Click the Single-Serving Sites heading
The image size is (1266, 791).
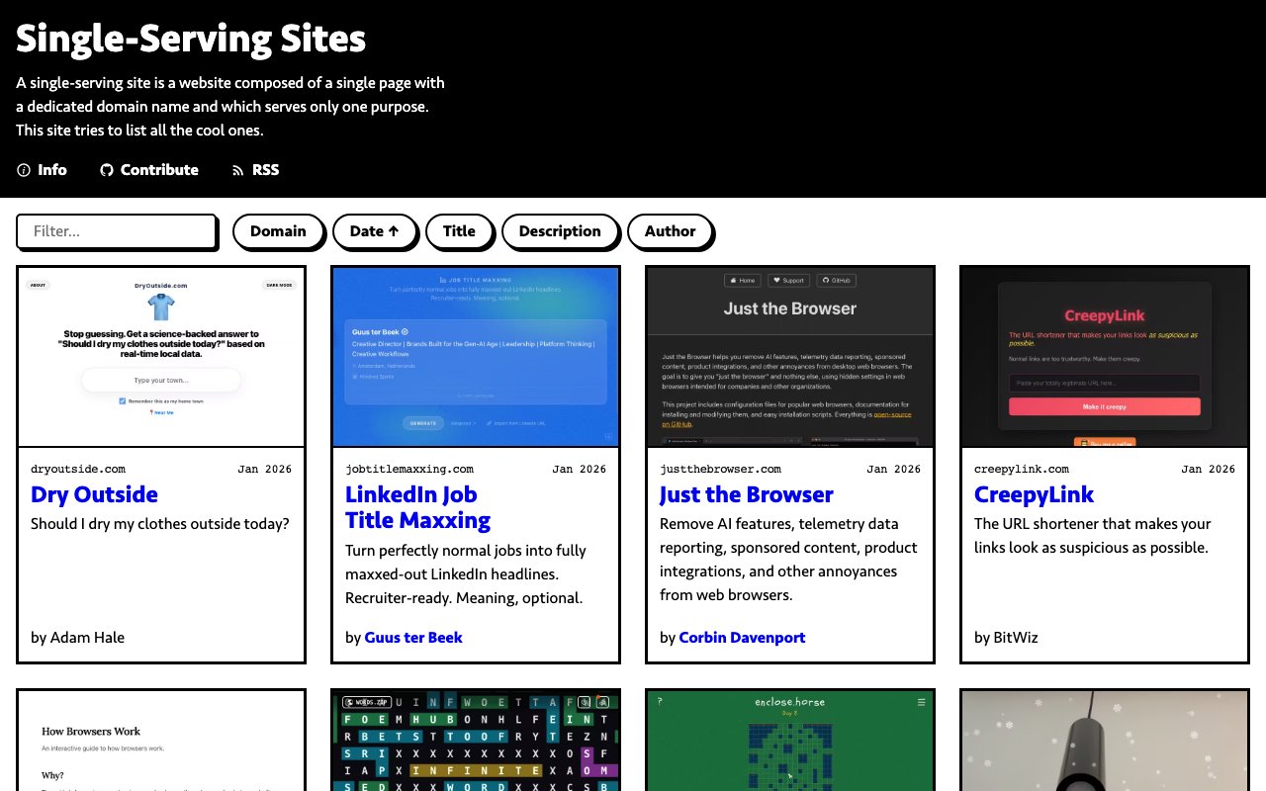(x=190, y=39)
